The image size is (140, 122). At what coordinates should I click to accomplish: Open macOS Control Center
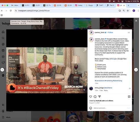(123, 1)
